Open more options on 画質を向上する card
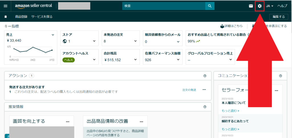 [68, 121]
